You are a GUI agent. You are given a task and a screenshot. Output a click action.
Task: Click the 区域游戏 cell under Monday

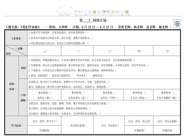click(x=44, y=130)
